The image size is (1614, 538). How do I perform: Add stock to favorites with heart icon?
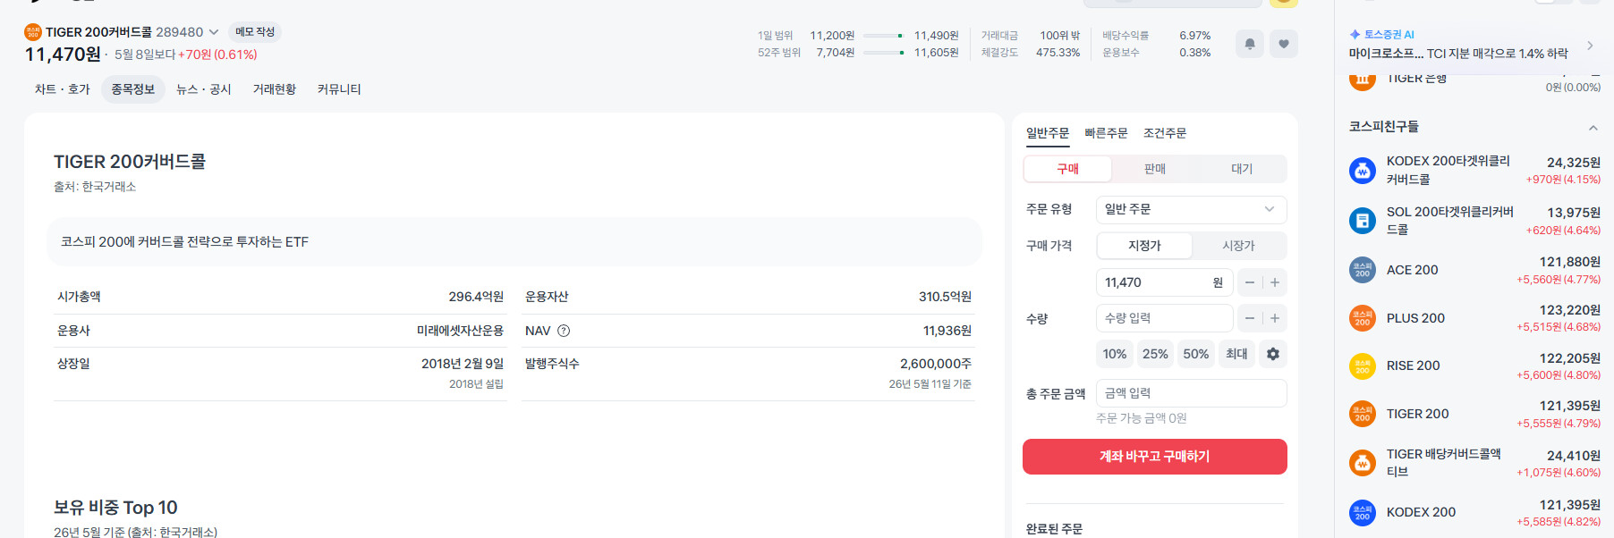[1284, 44]
